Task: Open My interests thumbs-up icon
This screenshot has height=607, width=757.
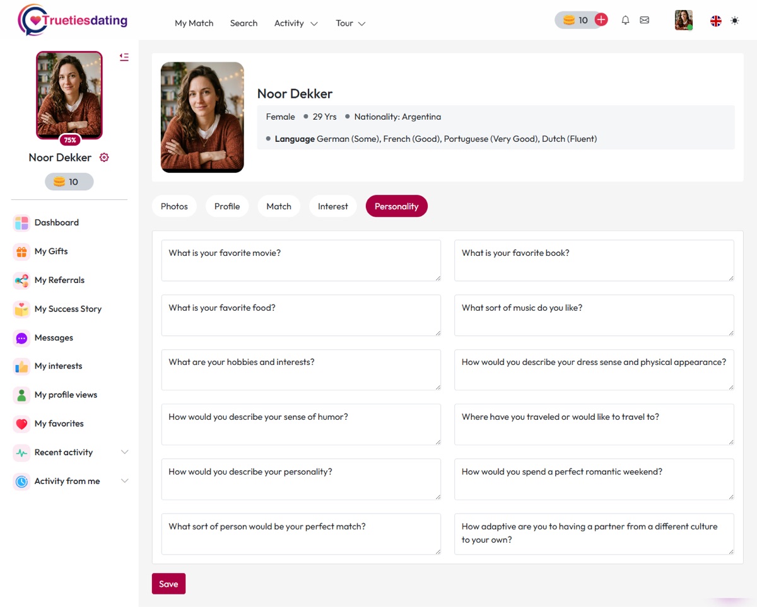Action: [21, 366]
